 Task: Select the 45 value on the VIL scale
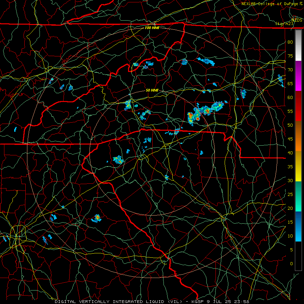coord(290,139)
